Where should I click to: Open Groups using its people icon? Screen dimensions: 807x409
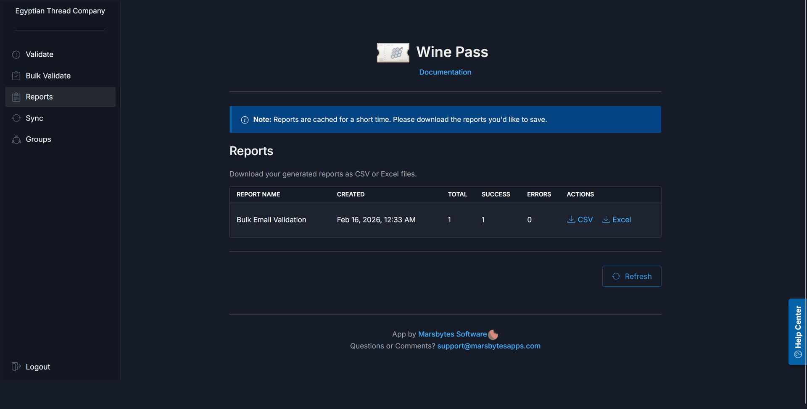(x=16, y=139)
